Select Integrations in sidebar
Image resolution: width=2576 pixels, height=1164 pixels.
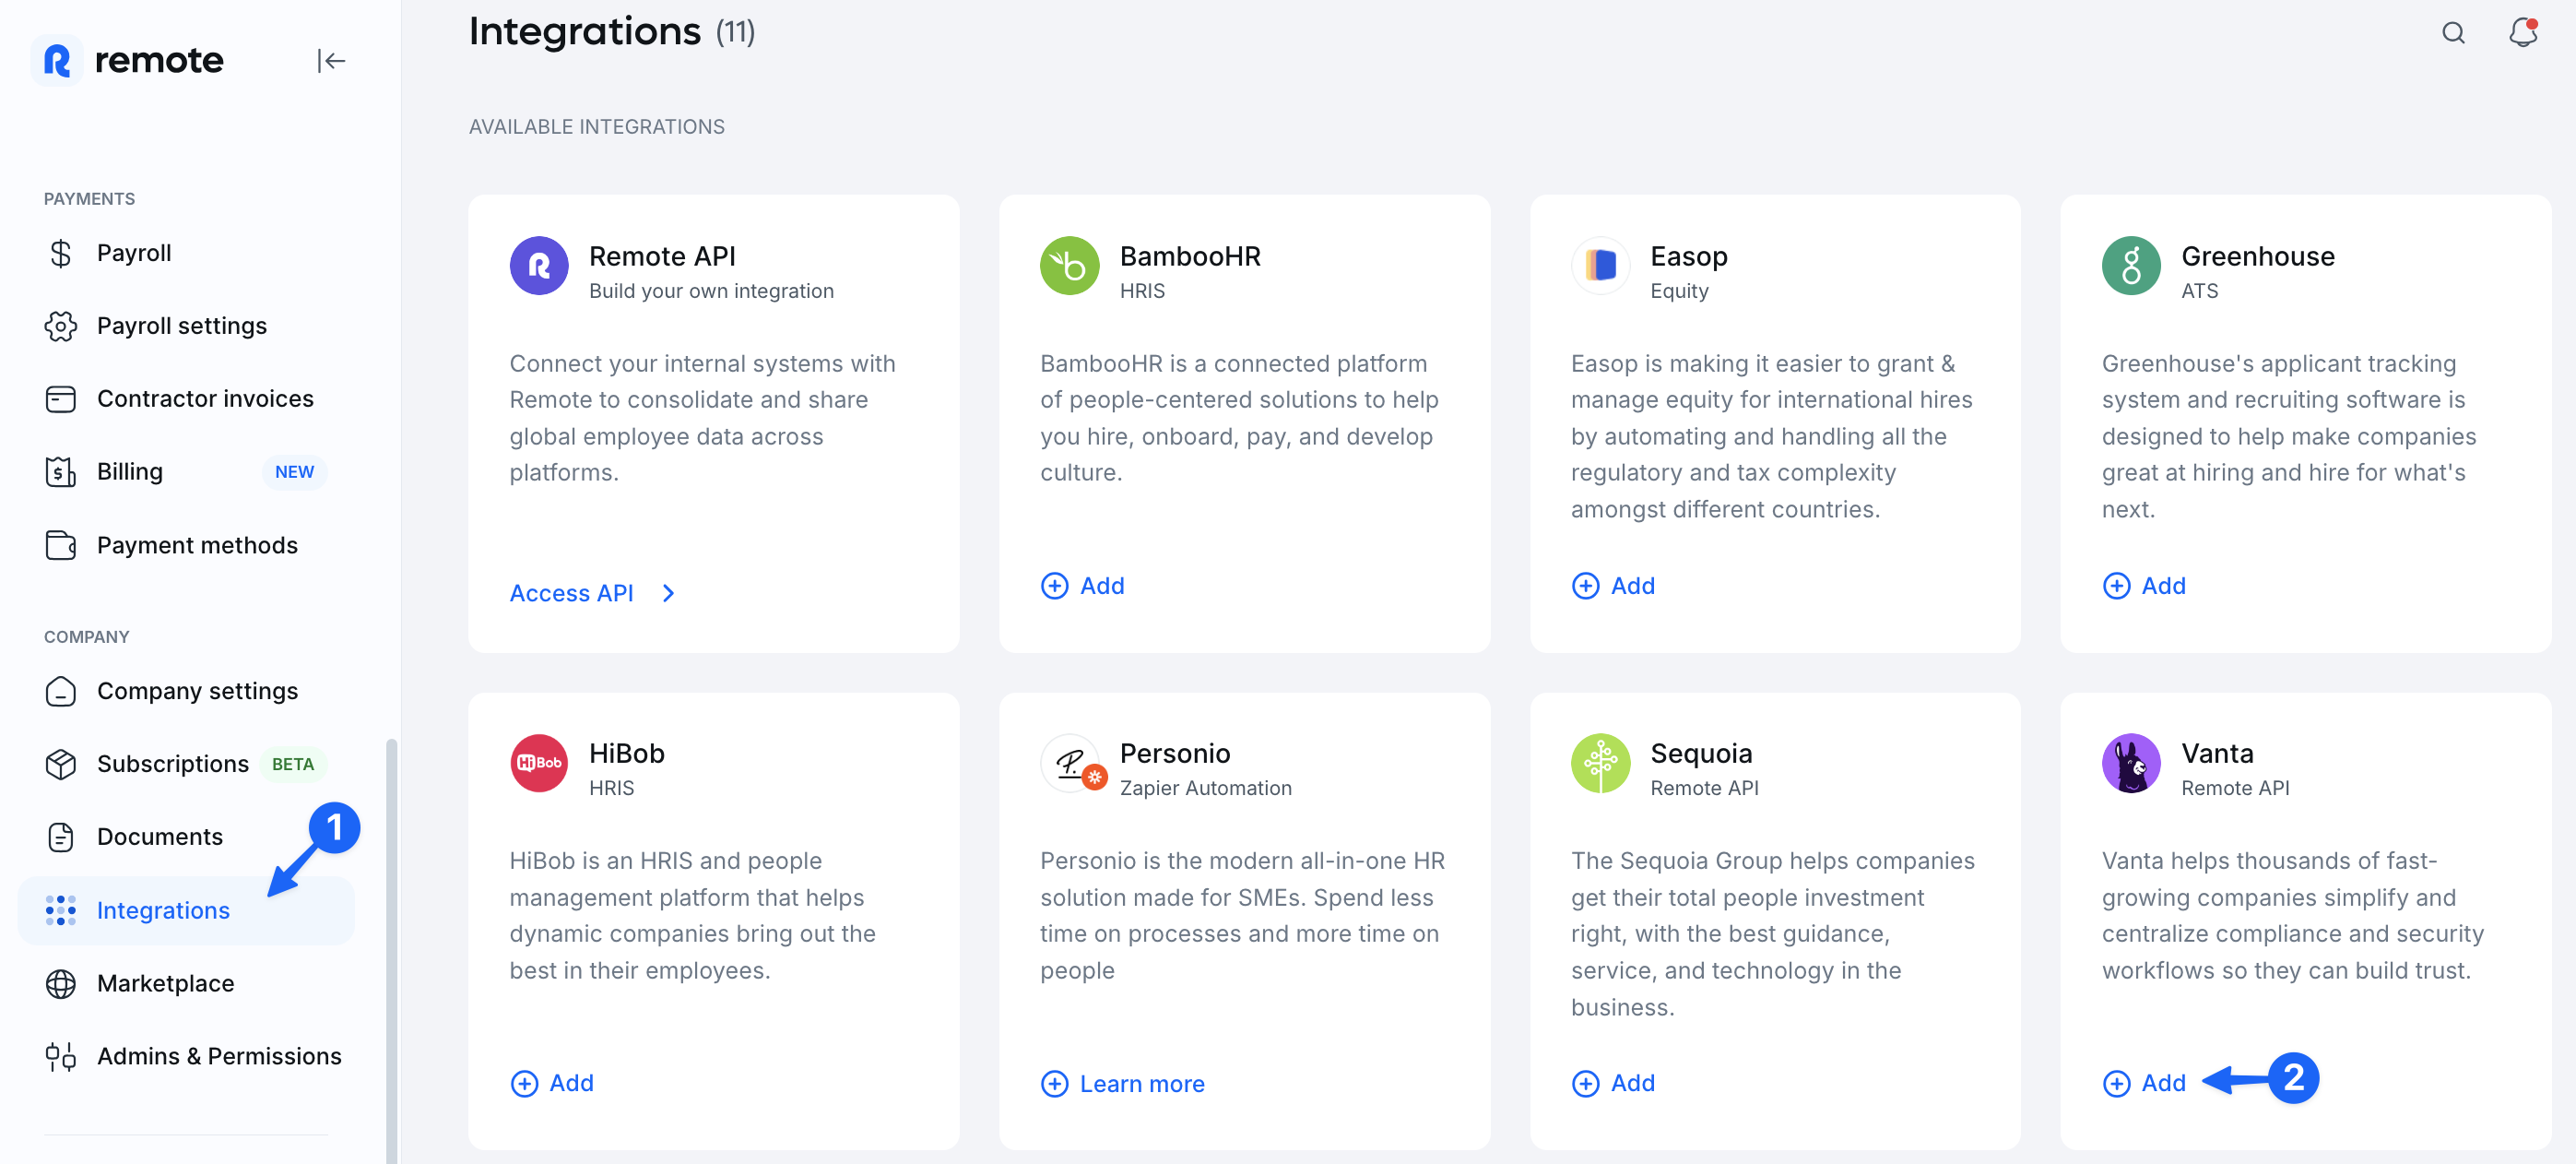(186, 910)
